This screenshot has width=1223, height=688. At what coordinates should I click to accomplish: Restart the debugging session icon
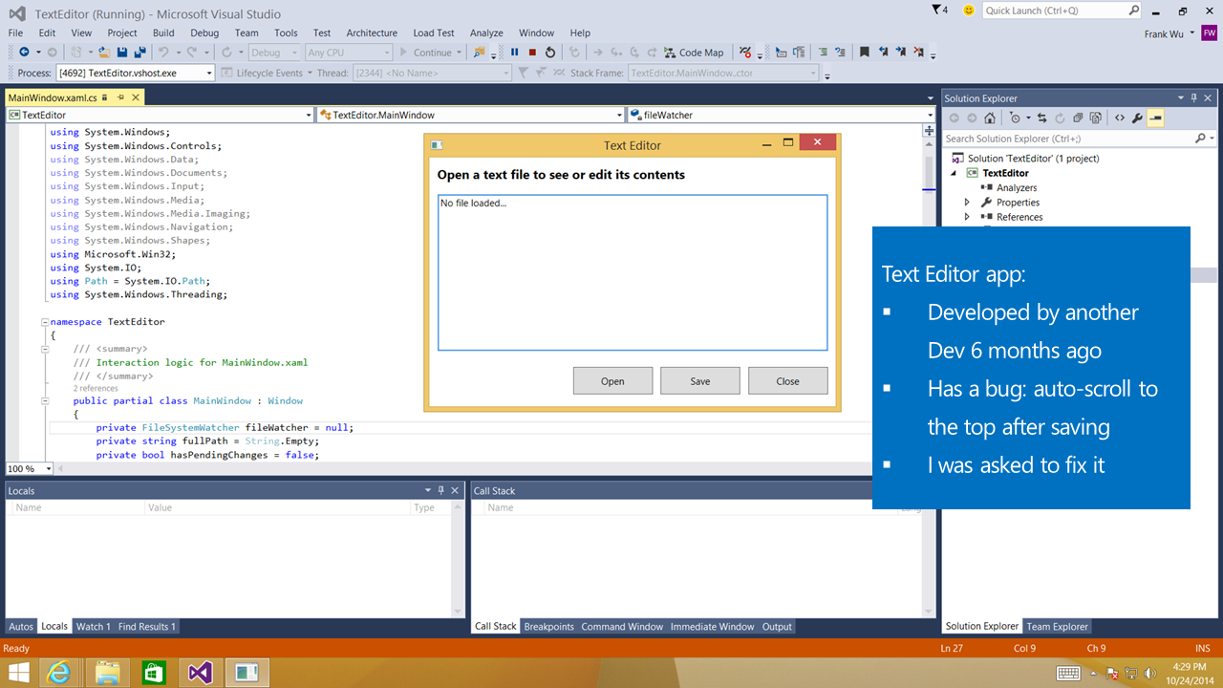tap(550, 53)
